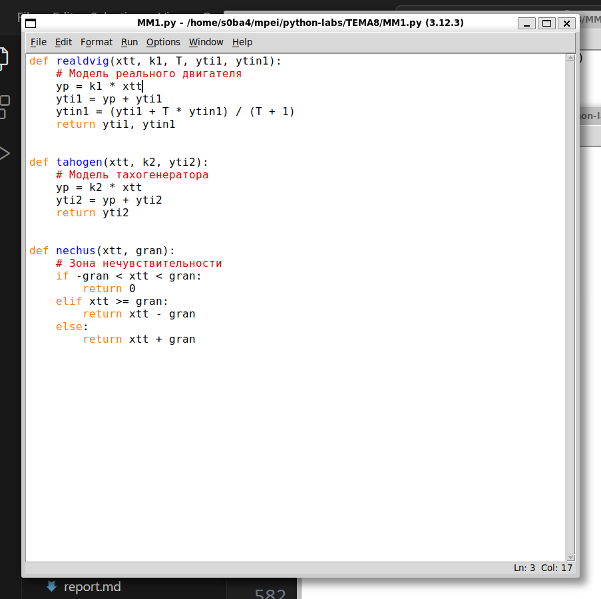601x599 pixels.
Task: Maximize the MM1.py editor window
Action: pyautogui.click(x=546, y=23)
